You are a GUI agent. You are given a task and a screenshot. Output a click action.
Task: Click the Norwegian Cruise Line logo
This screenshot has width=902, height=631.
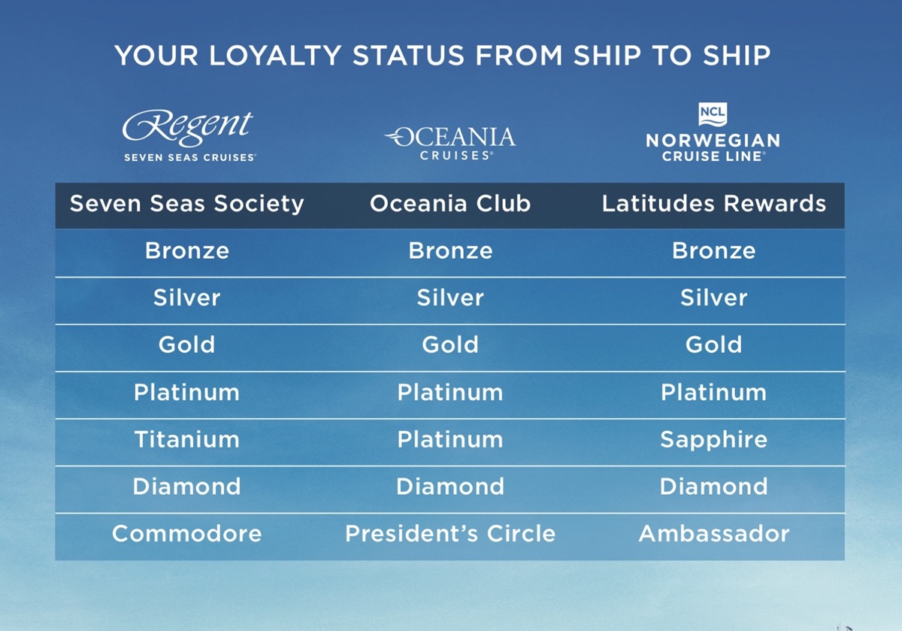(x=713, y=134)
